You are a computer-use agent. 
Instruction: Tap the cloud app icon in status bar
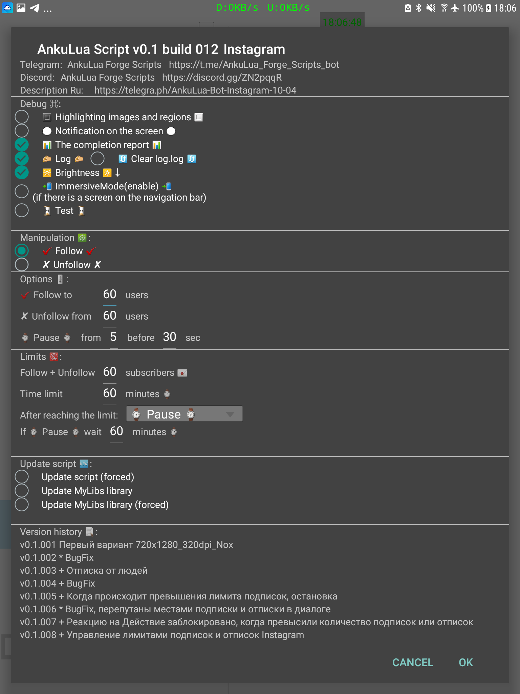[7, 8]
